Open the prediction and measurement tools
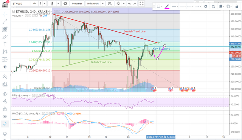Viewport: 242px width, 140px height. click(x=5, y=59)
